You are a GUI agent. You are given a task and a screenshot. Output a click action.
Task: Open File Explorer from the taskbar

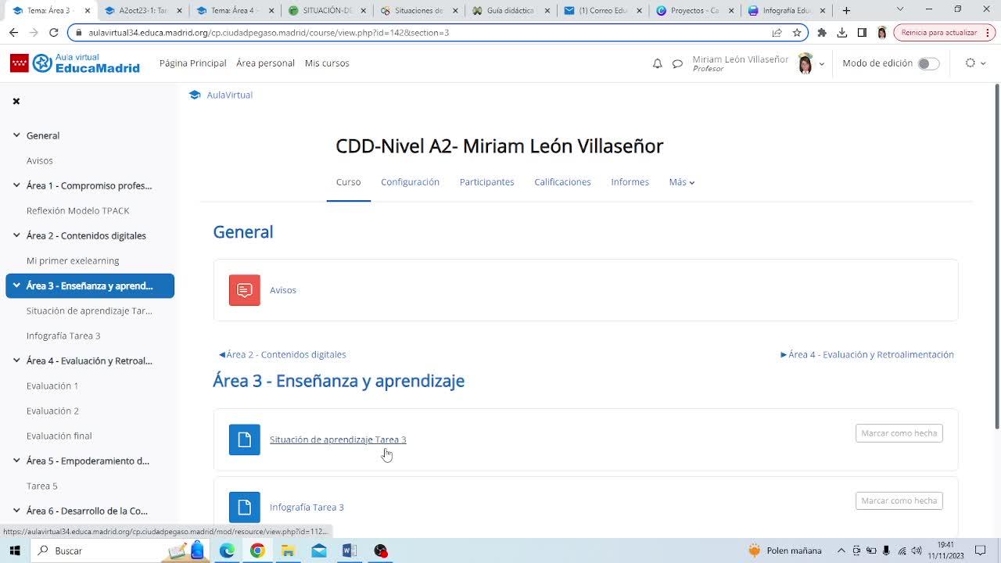(x=288, y=550)
